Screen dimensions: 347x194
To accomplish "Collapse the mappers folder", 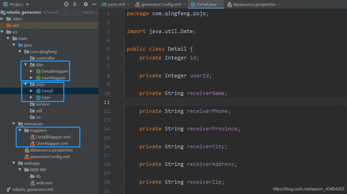I will (20, 130).
